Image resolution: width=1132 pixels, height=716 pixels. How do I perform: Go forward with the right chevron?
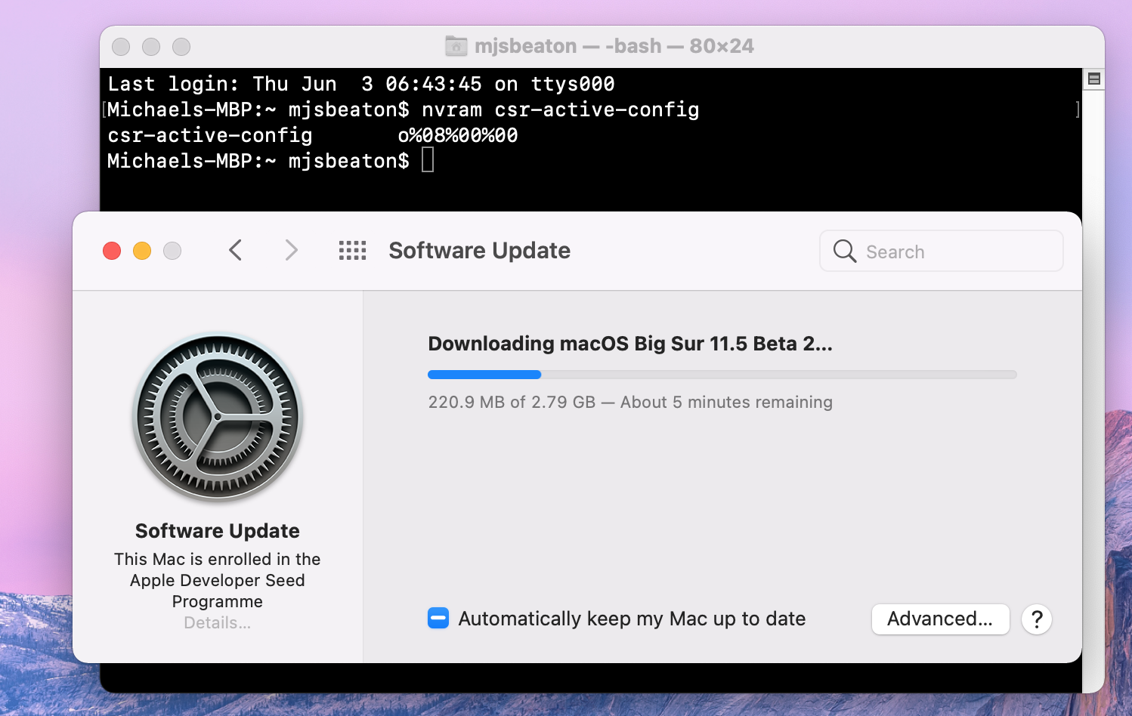click(291, 250)
